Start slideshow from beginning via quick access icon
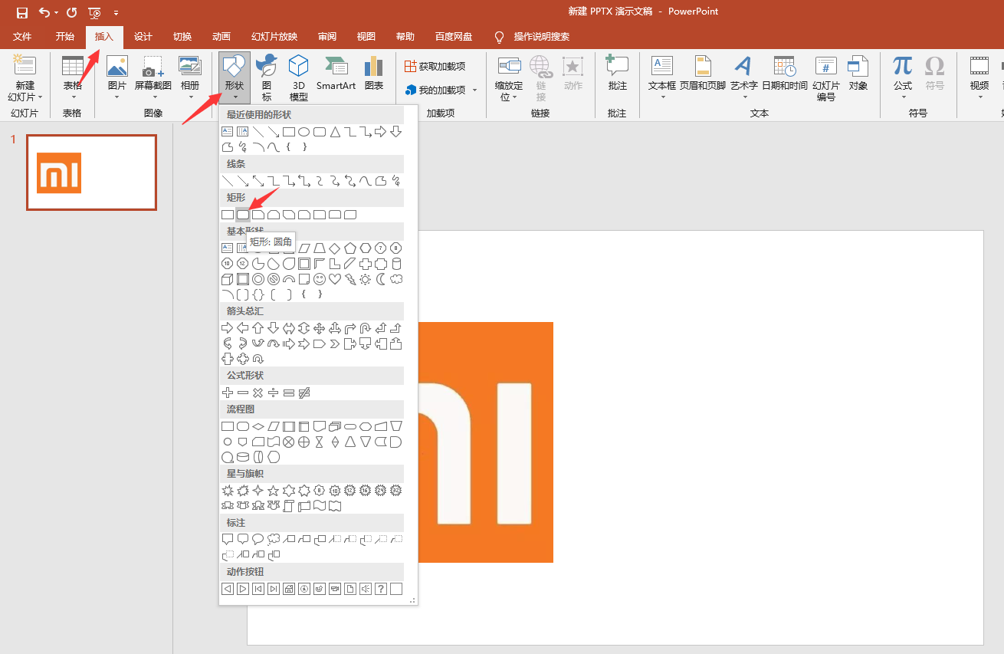Screen dimensions: 1004x654 pyautogui.click(x=94, y=12)
